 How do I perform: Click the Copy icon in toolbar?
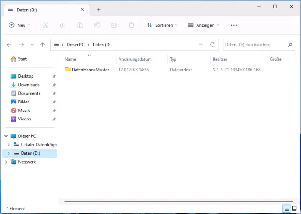63,25
